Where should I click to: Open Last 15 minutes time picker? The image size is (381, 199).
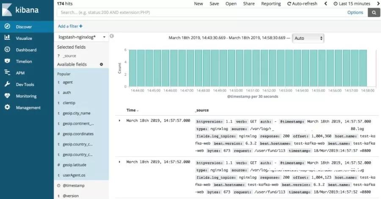click(352, 4)
